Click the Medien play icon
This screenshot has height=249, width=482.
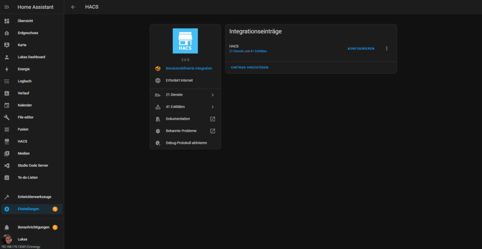point(7,153)
